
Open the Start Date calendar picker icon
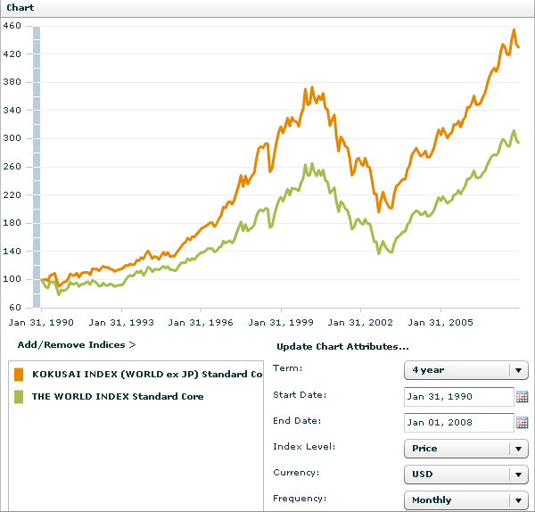523,397
